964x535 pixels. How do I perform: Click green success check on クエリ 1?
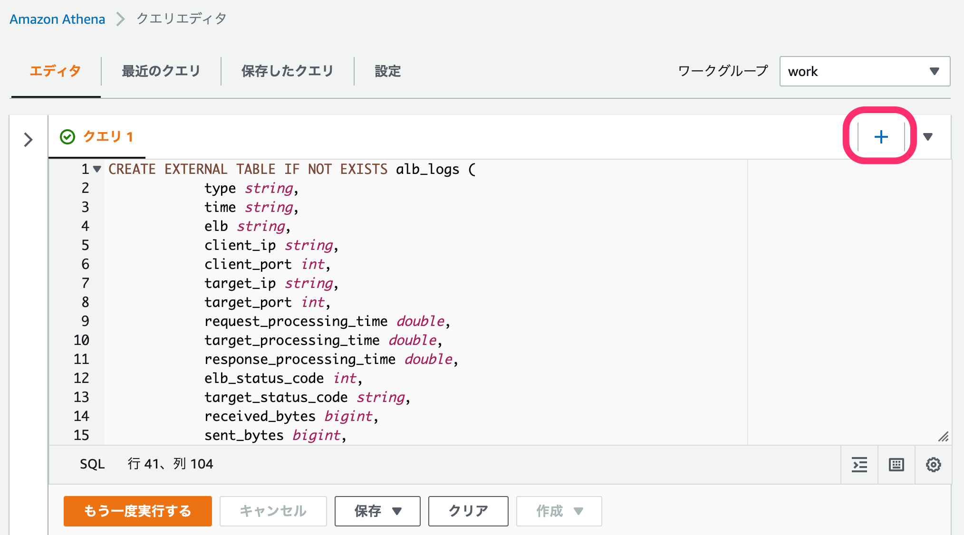[x=67, y=137]
